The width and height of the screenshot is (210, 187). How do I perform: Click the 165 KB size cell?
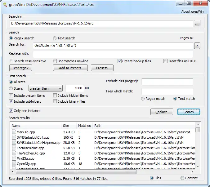pos(68,137)
